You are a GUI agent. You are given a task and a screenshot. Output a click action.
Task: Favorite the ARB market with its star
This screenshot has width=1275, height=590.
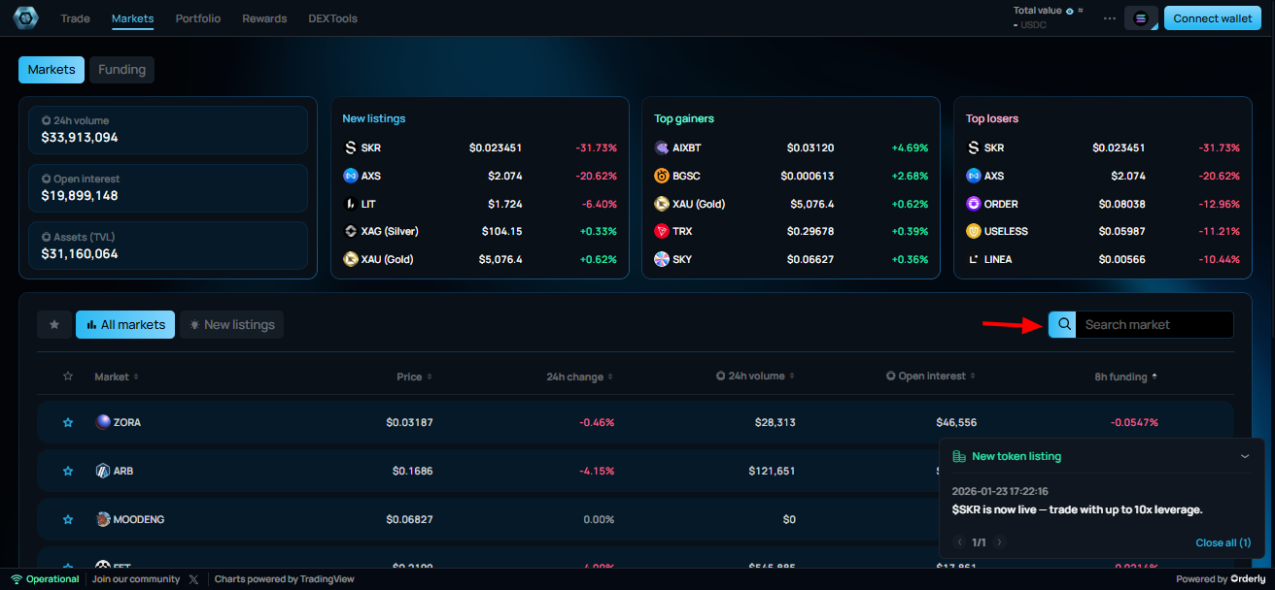68,471
